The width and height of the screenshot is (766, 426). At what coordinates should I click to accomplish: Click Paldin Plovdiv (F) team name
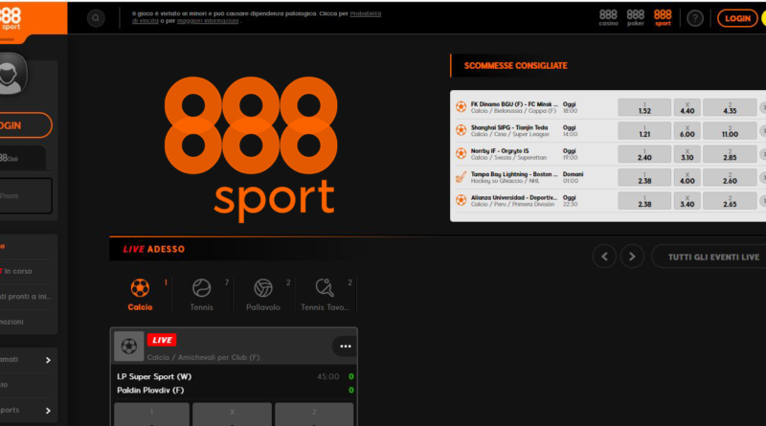point(150,391)
